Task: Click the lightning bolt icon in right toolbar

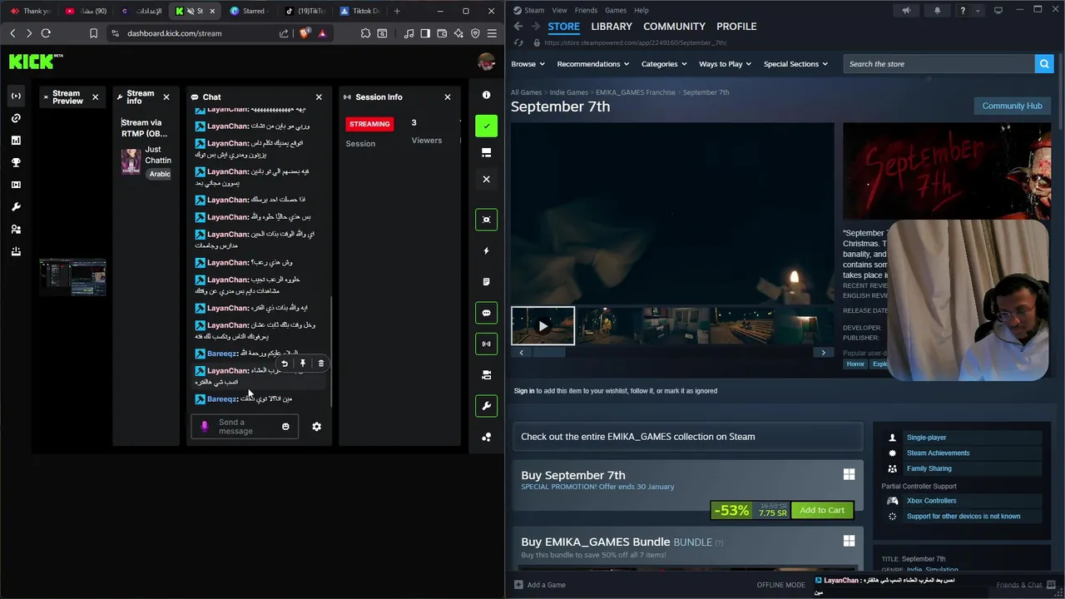Action: pos(487,250)
